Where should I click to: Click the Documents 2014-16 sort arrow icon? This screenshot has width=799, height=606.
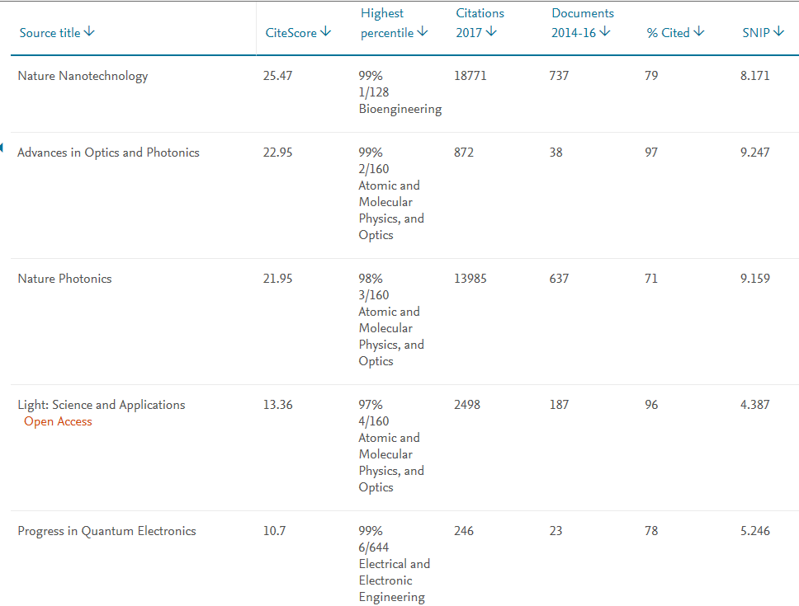[605, 32]
